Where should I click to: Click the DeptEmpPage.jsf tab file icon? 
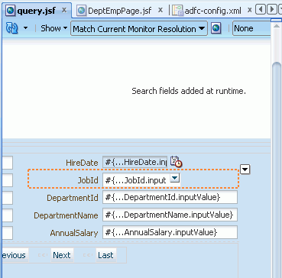[81, 11]
